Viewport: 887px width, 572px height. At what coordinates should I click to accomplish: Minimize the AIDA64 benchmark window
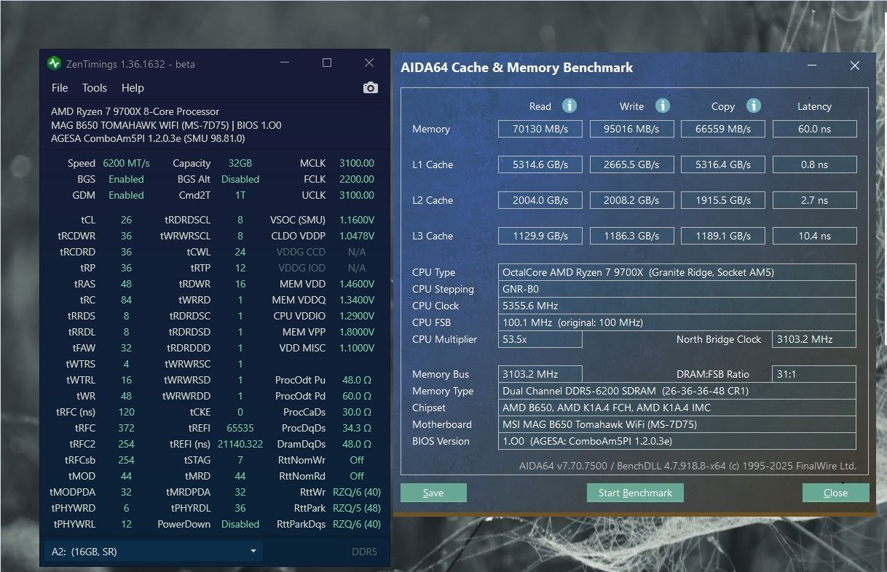(x=811, y=65)
